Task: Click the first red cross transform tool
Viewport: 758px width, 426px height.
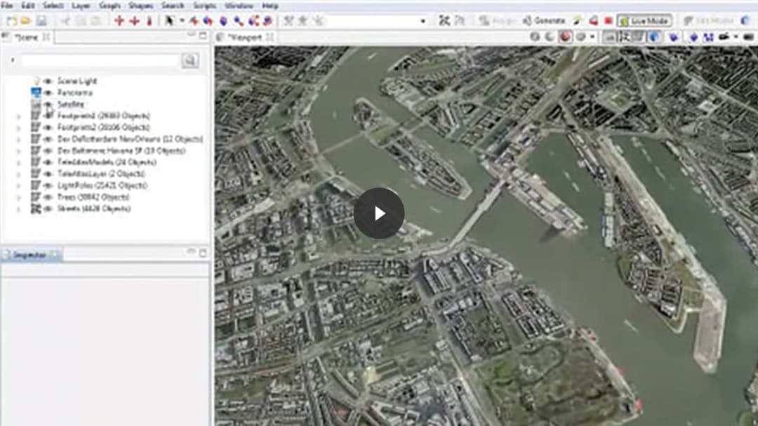Action: click(x=119, y=21)
